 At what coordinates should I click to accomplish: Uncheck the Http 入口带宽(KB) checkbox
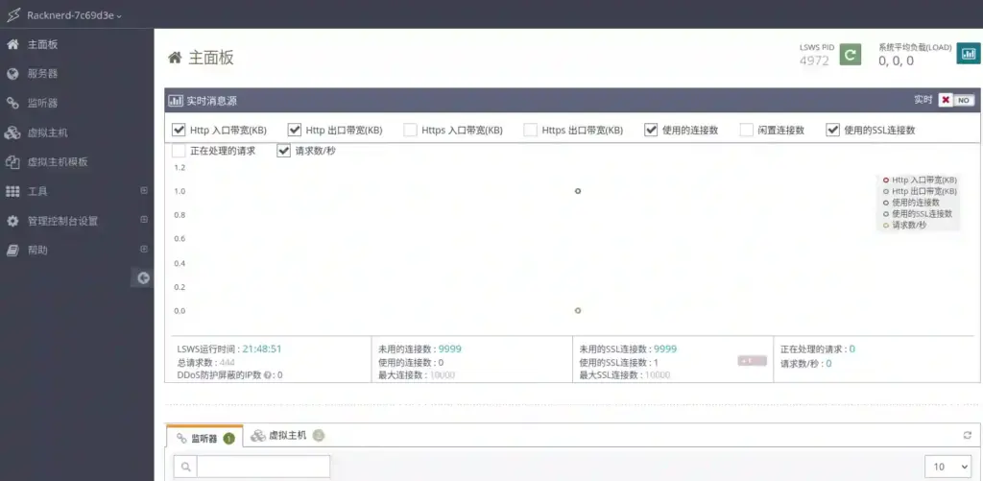tap(179, 130)
